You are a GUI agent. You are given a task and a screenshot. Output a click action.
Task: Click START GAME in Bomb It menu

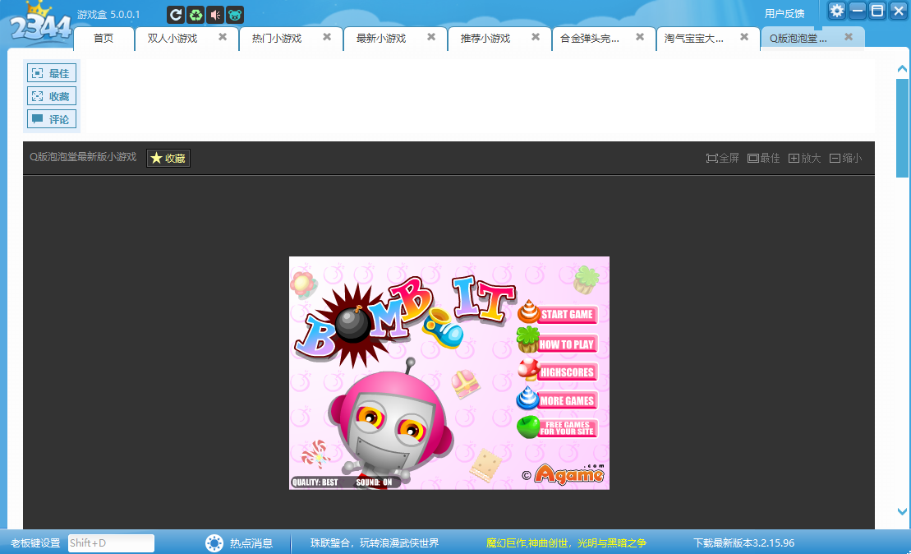click(558, 314)
